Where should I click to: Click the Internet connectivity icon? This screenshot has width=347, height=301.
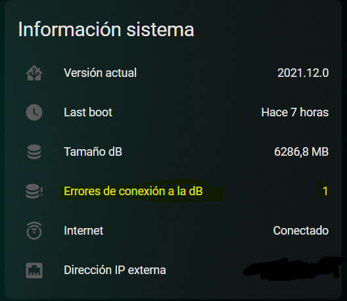pos(34,231)
